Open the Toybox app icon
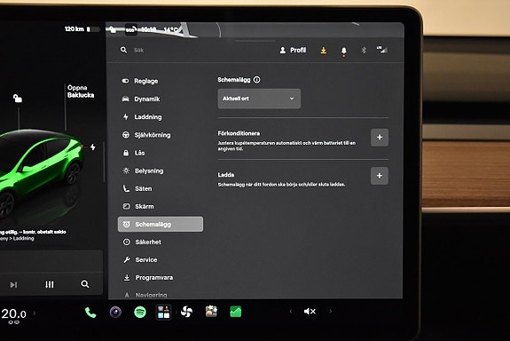 pyautogui.click(x=211, y=312)
